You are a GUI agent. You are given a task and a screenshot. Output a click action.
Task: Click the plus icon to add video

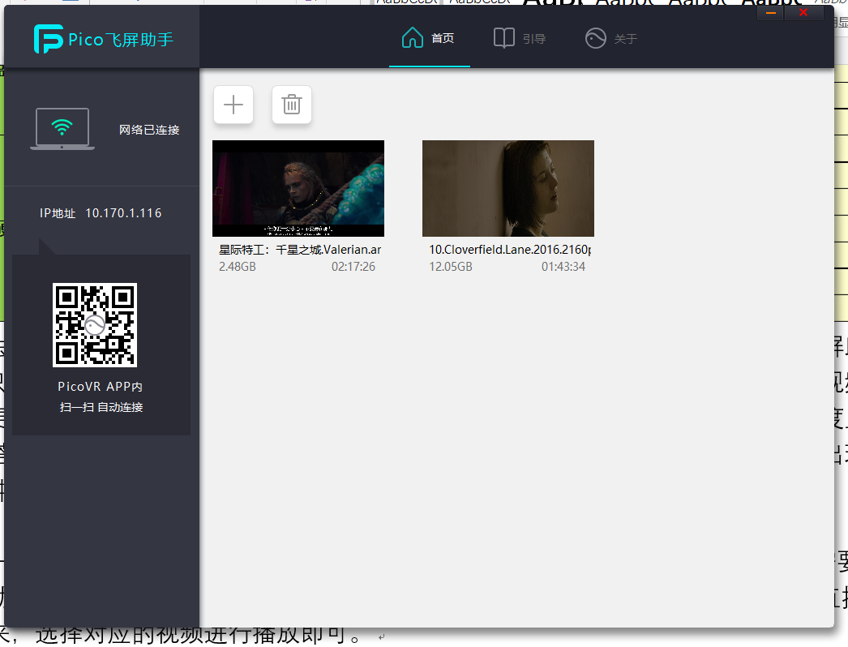(233, 105)
